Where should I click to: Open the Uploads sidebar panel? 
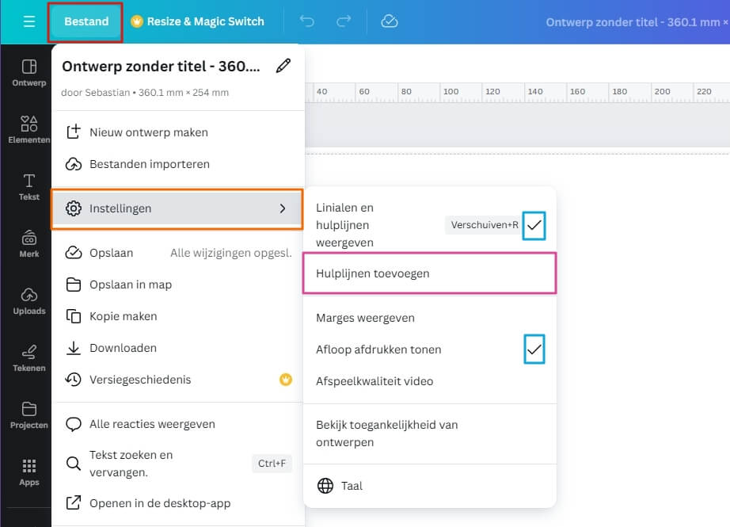click(29, 301)
